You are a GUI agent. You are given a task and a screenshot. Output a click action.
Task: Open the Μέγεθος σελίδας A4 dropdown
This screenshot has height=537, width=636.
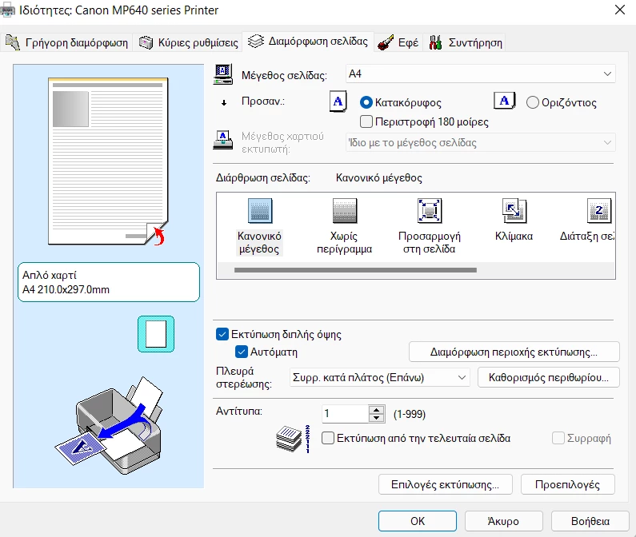tap(481, 74)
